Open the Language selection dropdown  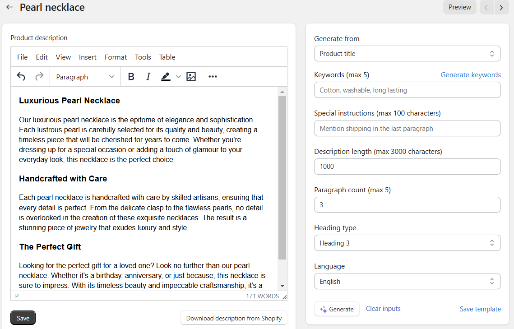[407, 281]
